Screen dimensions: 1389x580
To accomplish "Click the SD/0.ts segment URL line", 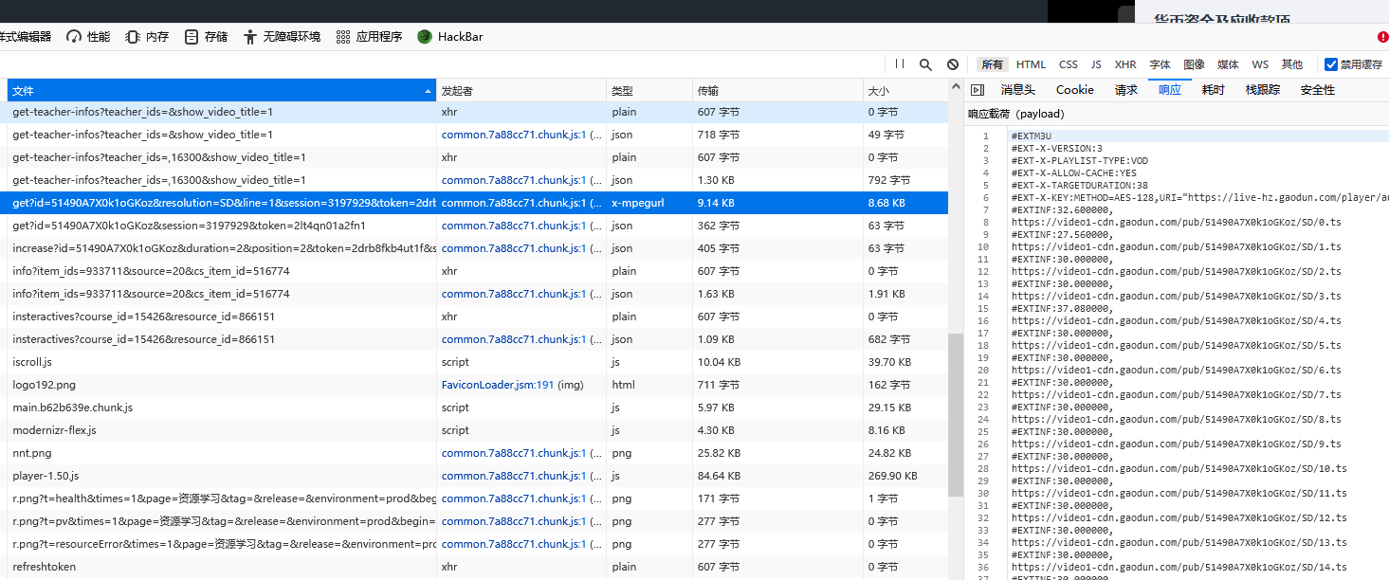I will click(1176, 223).
